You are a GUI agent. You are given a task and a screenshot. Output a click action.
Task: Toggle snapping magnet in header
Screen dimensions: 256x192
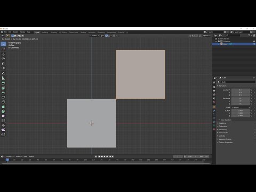pyautogui.click(x=106, y=36)
